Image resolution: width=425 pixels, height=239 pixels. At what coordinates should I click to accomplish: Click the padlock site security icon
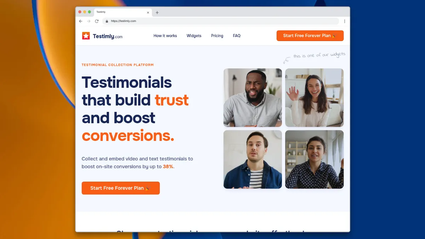[x=107, y=21]
